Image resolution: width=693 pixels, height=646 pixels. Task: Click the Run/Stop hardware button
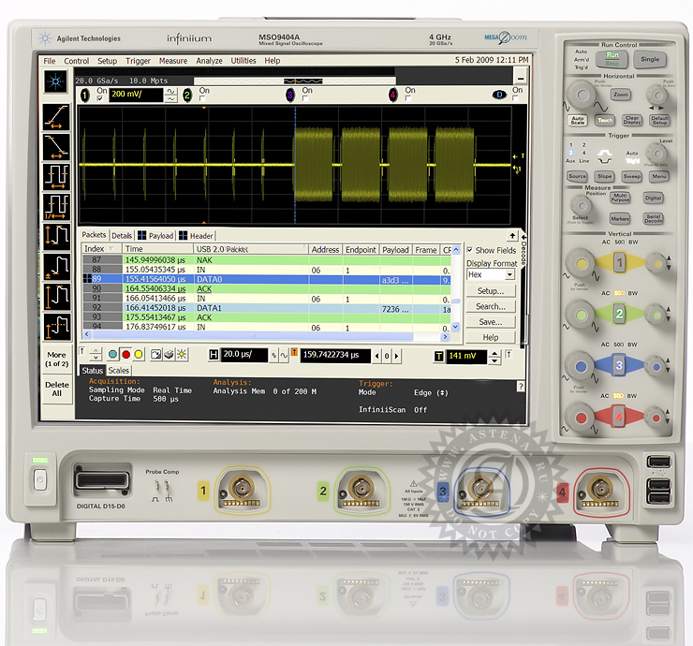pyautogui.click(x=612, y=59)
